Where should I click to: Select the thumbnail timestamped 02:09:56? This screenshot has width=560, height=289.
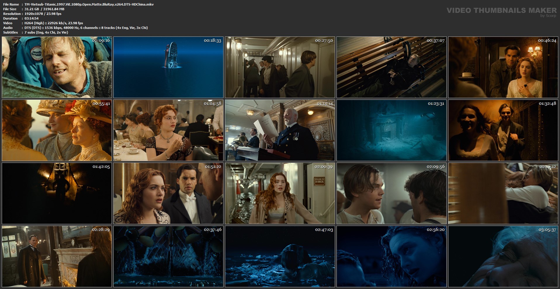pos(391,193)
